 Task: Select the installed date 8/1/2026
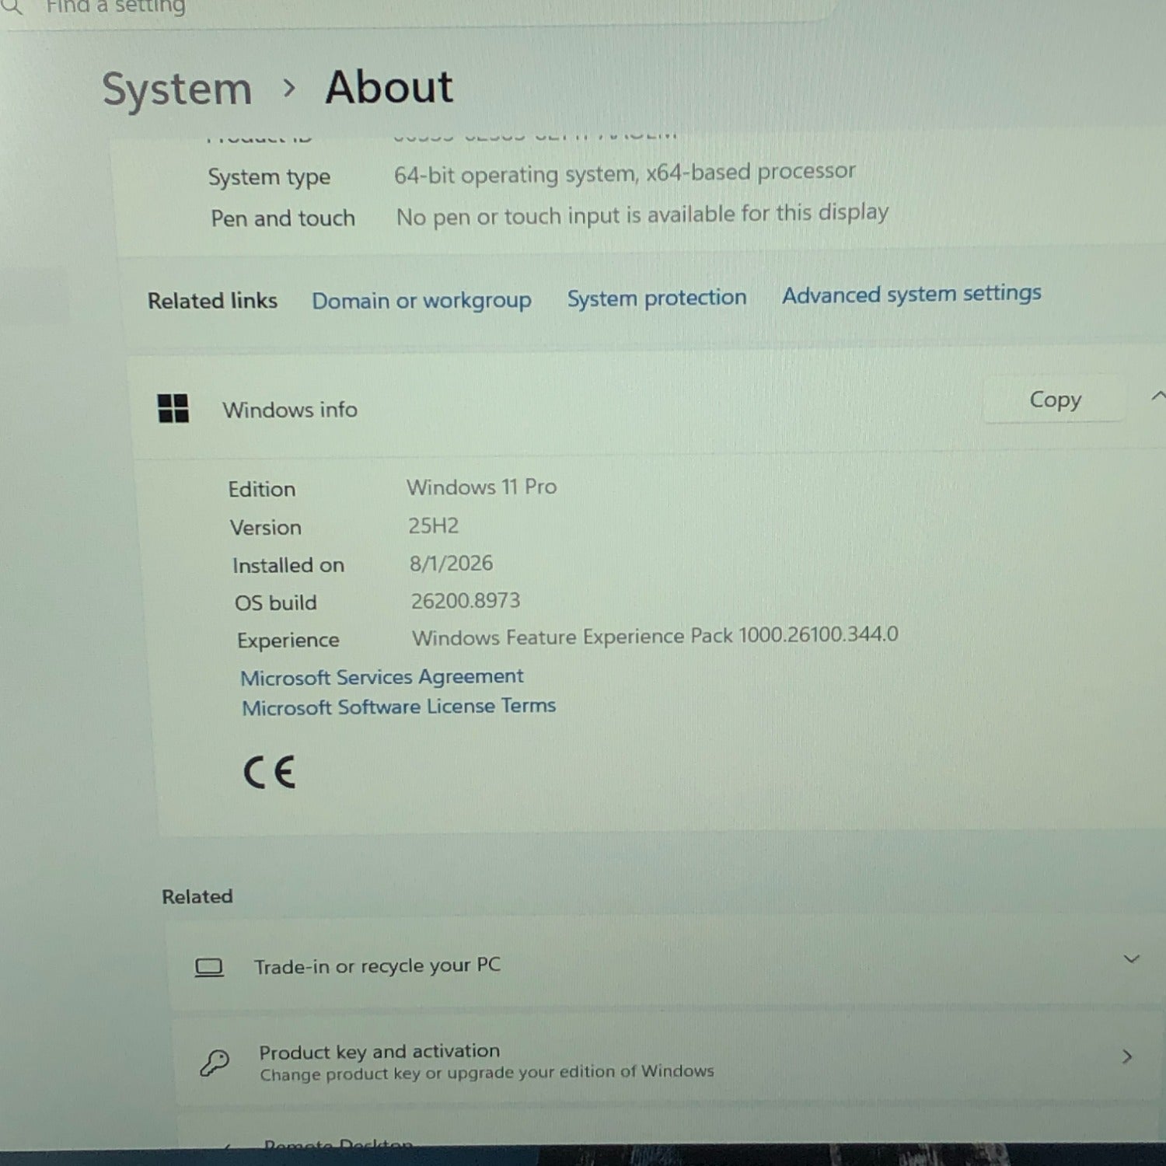click(x=451, y=563)
